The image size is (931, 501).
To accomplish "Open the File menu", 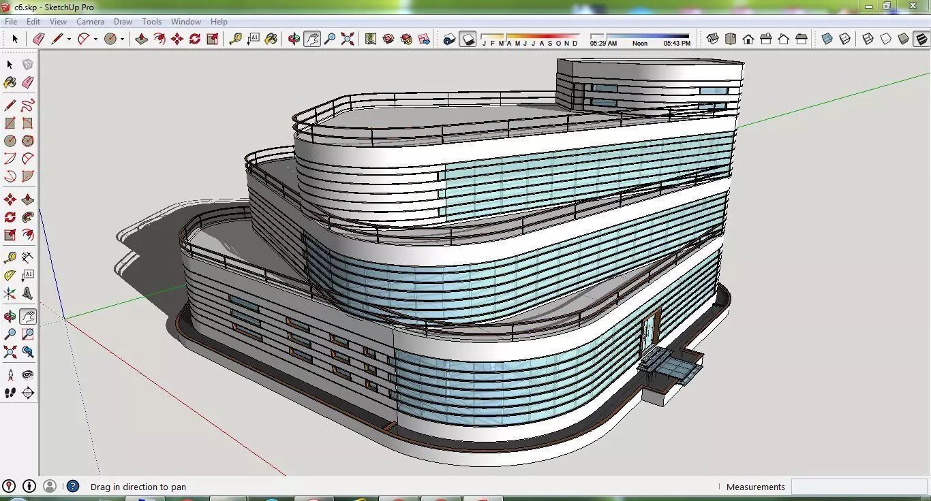I will coord(11,22).
